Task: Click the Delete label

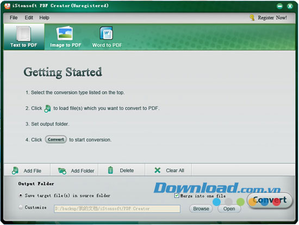Action: 127,170
